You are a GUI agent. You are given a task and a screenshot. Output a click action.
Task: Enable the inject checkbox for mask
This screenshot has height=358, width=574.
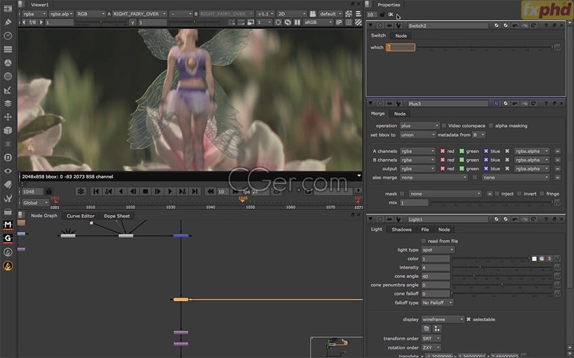tap(497, 193)
